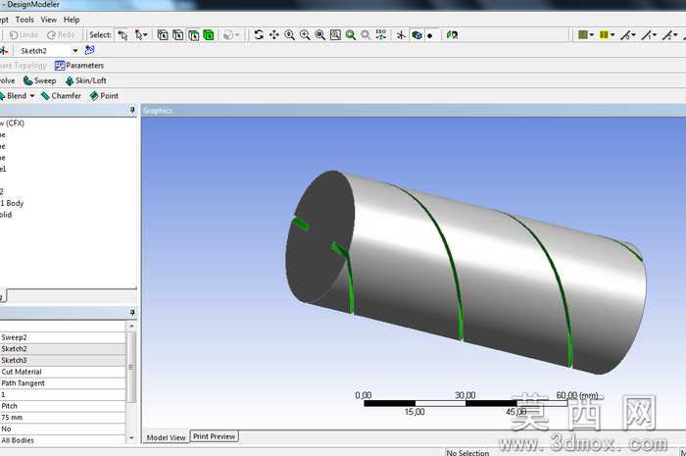Expand the Blend dropdown arrow
The image size is (686, 456).
coord(32,96)
